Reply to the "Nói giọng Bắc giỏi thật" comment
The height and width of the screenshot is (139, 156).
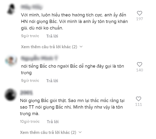[x=53, y=122]
